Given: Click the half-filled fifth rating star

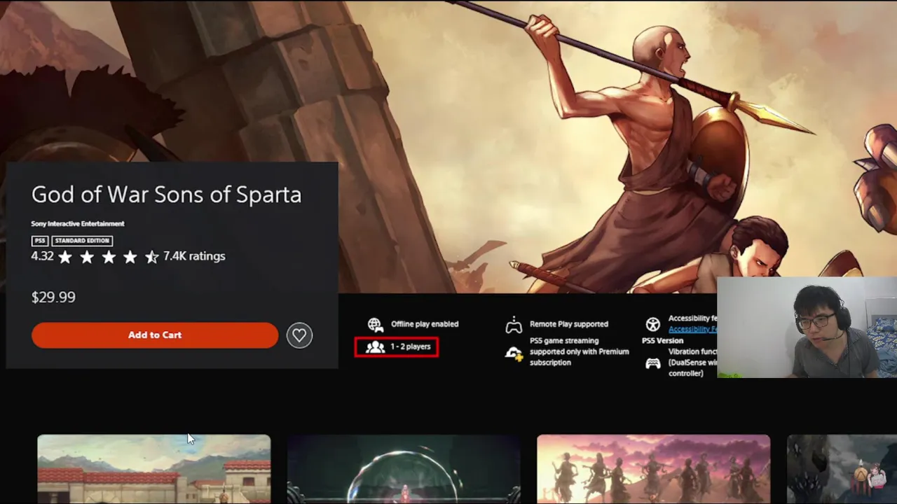Looking at the screenshot, I should pyautogui.click(x=152, y=257).
